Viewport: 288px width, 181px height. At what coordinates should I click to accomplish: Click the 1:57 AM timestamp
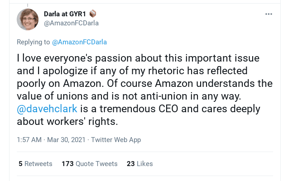pyautogui.click(x=29, y=140)
